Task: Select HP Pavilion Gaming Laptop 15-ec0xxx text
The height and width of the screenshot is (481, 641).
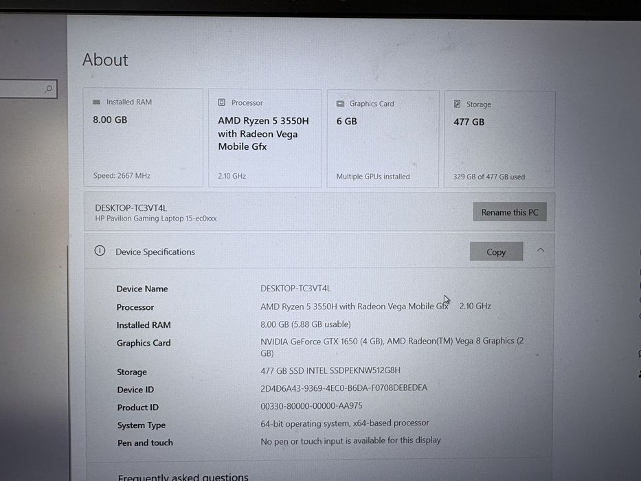Action: coord(156,219)
